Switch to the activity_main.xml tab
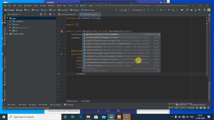The width and height of the screenshot is (214, 120). pyautogui.click(x=68, y=14)
